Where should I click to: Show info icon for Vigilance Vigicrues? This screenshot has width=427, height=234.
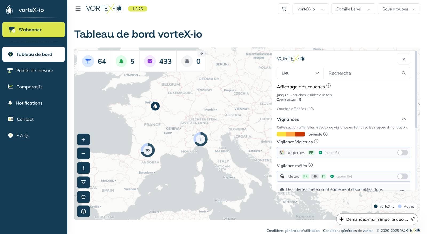coord(316,141)
